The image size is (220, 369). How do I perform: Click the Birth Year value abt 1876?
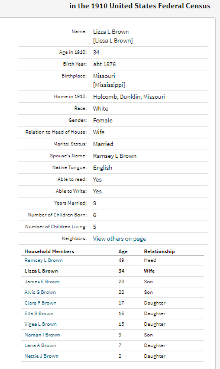[x=104, y=64]
